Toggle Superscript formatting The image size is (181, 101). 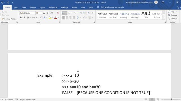coord(40,17)
